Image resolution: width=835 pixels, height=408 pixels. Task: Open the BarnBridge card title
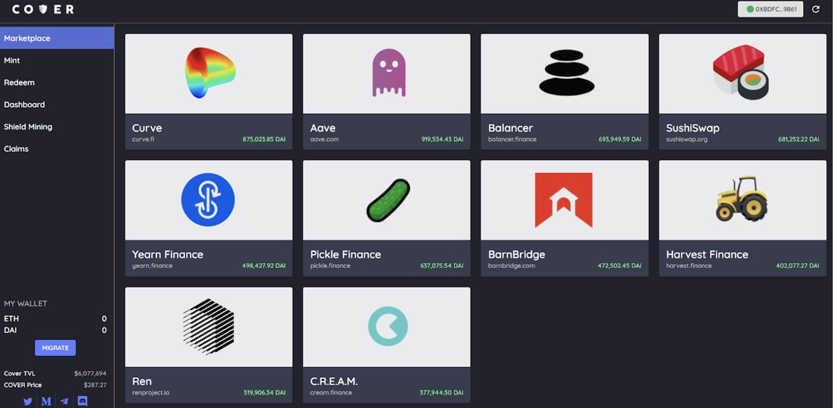(516, 255)
